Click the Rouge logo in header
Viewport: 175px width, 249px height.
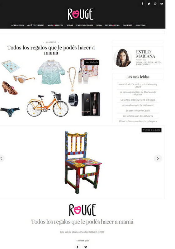coord(81,14)
